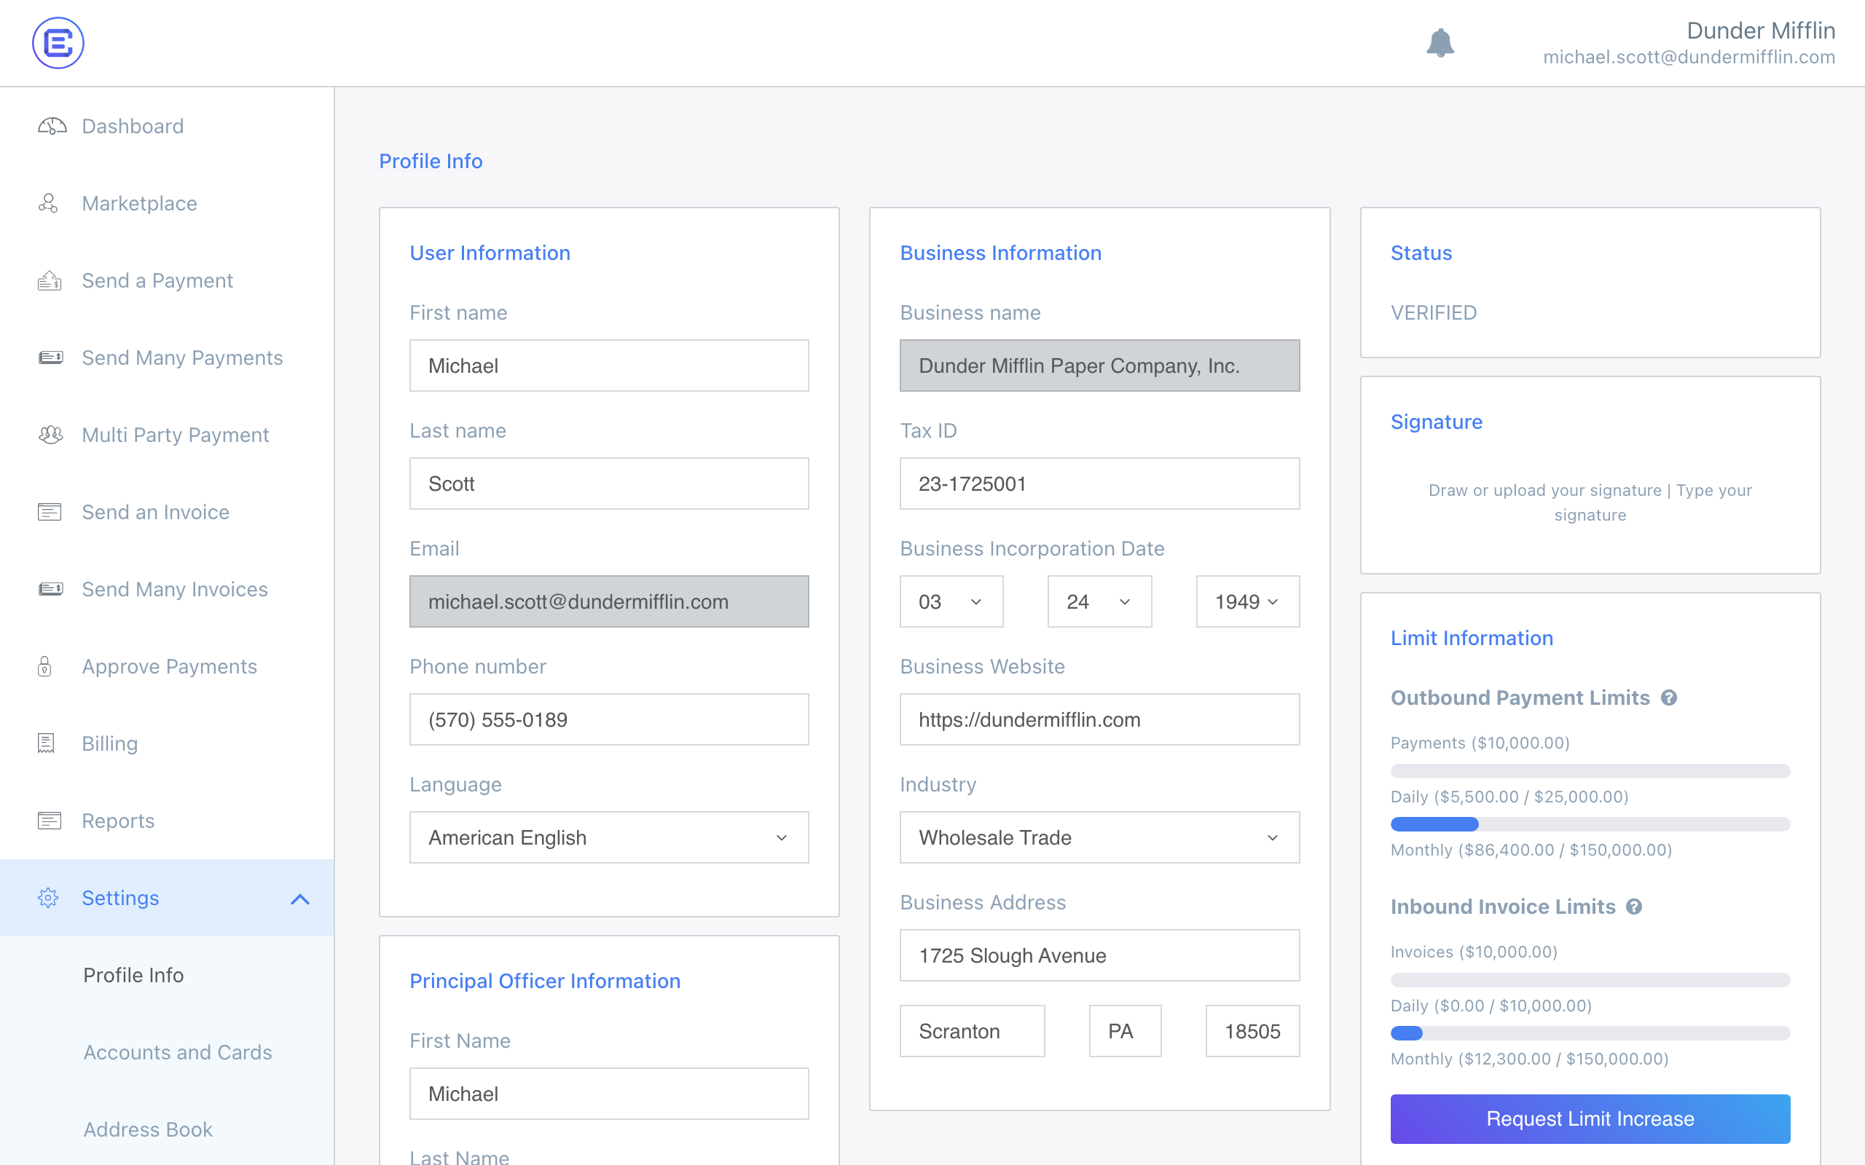Screen dimensions: 1865x1165
Task: Click the inbound Invoices limit bar
Action: pyautogui.click(x=1590, y=980)
